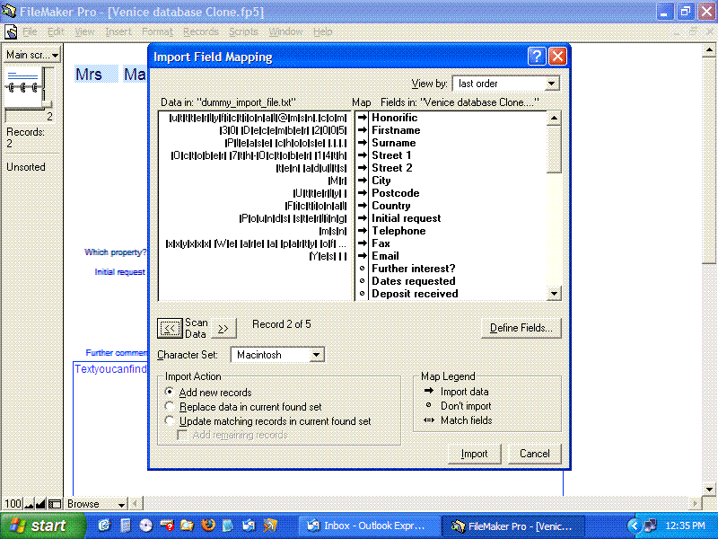
Task: Click the don't-import dot beside Dates requested
Action: coord(363,281)
